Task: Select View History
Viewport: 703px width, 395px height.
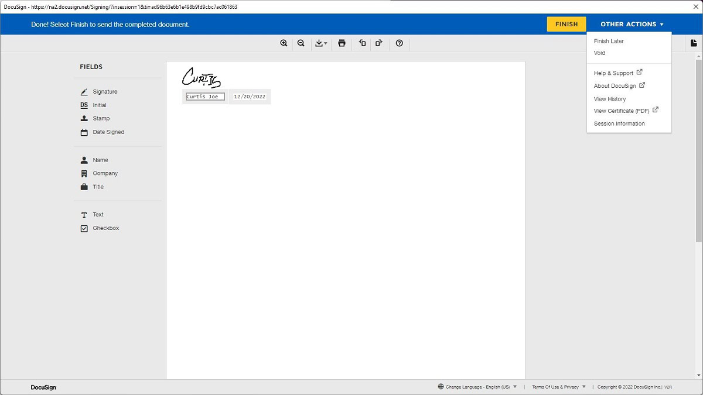Action: (610, 99)
